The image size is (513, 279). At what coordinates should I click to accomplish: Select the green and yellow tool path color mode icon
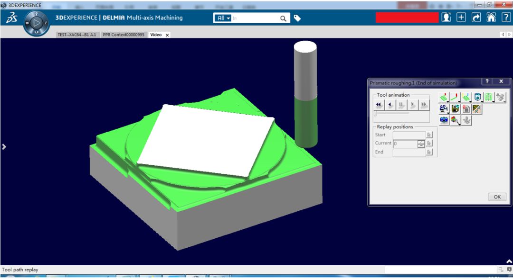[466, 97]
